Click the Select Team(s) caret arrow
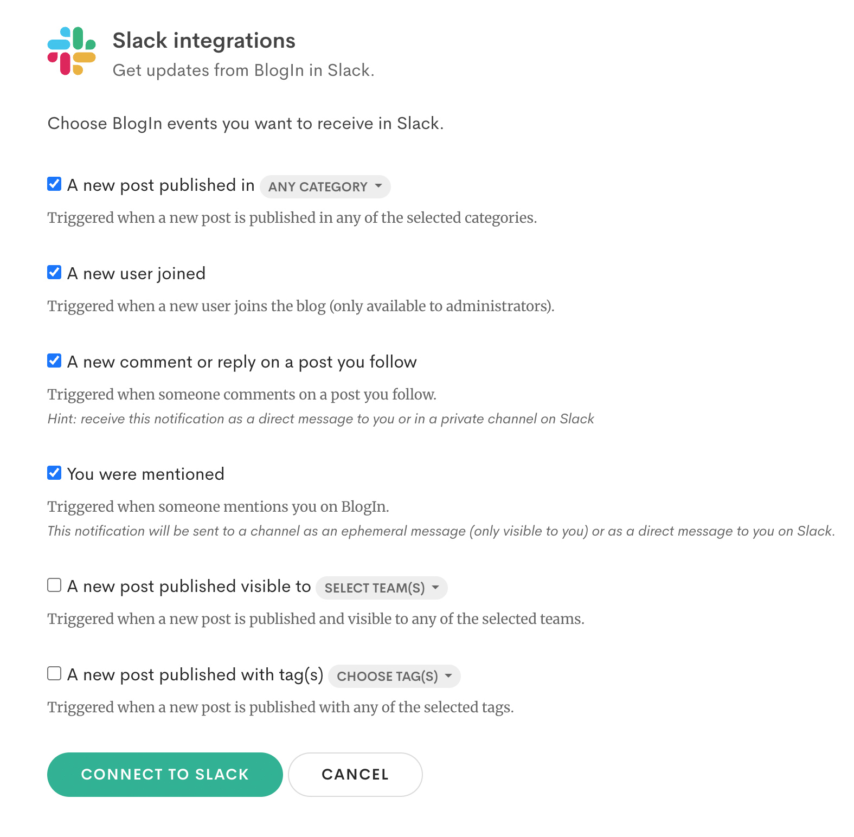The image size is (854, 837). tap(435, 587)
